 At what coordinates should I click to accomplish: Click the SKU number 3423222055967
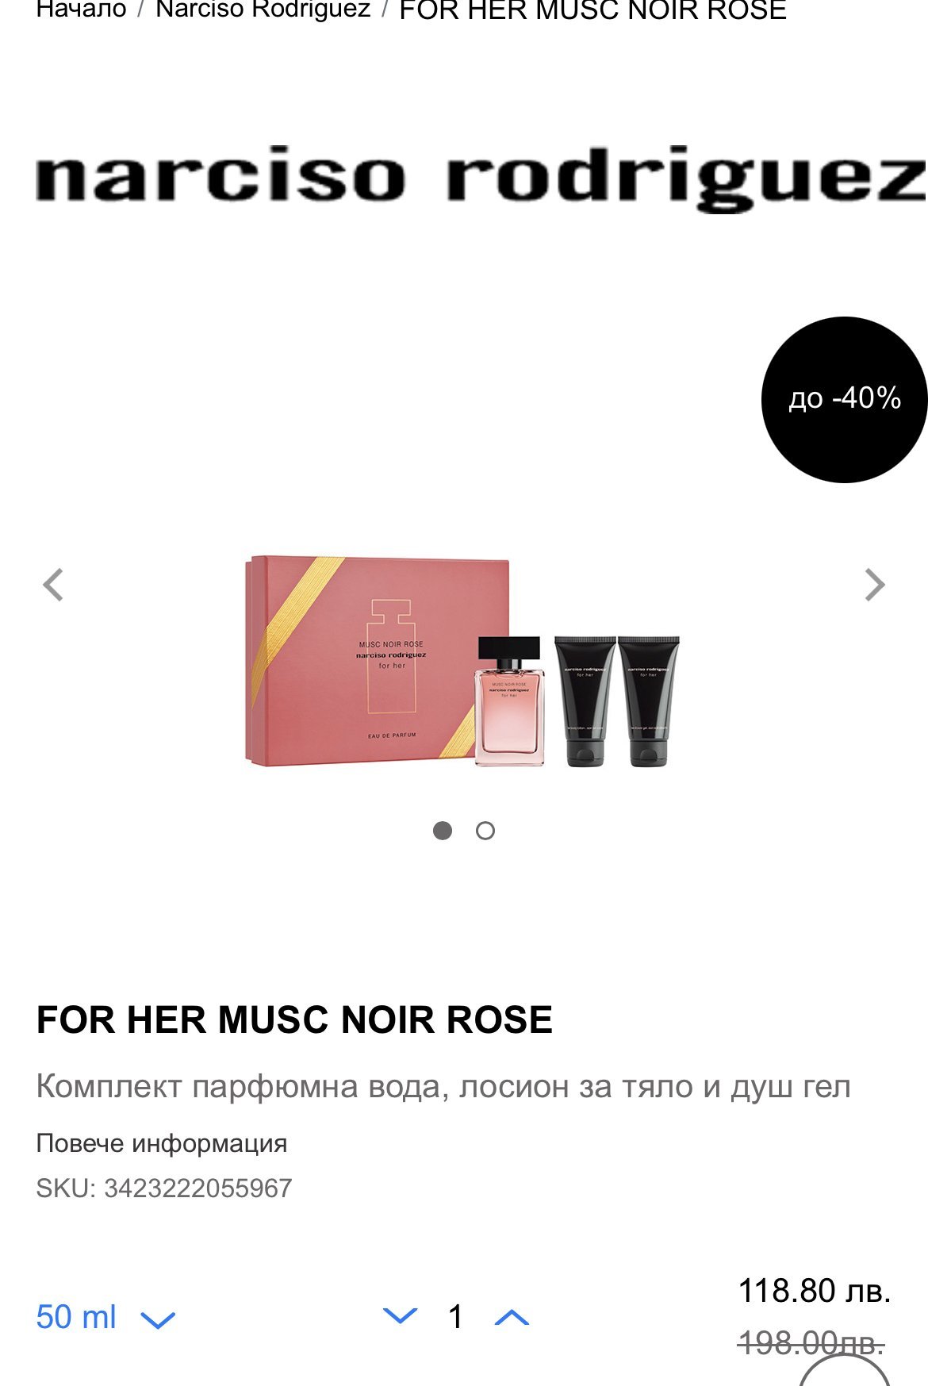pyautogui.click(x=198, y=1188)
